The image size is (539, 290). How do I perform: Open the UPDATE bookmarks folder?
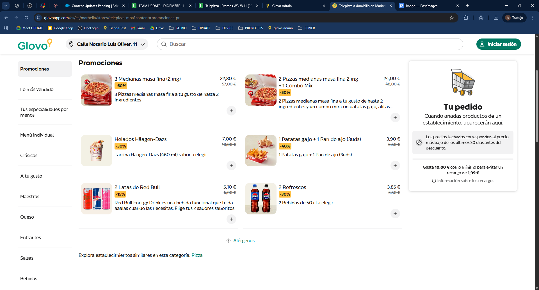(x=201, y=28)
